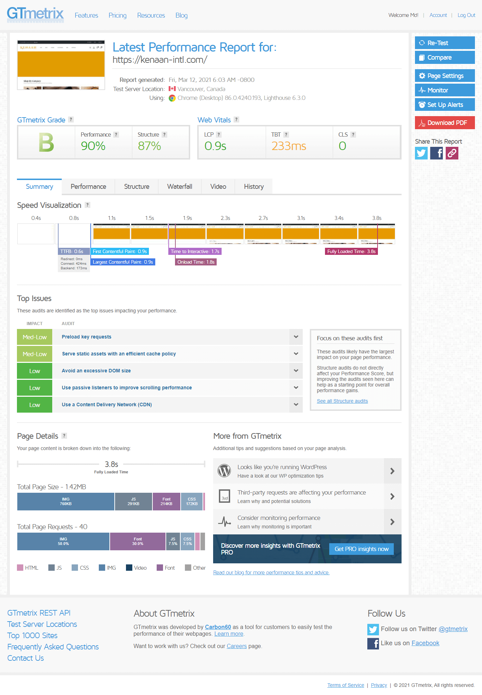This screenshot has height=695, width=482.
Task: Click Fully Loaded Time 3.8s marker
Action: click(x=351, y=251)
